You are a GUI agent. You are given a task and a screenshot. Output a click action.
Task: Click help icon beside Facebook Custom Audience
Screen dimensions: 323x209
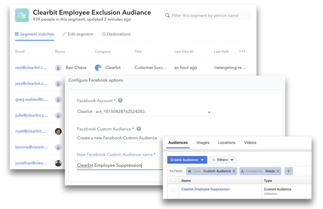pos(139,129)
